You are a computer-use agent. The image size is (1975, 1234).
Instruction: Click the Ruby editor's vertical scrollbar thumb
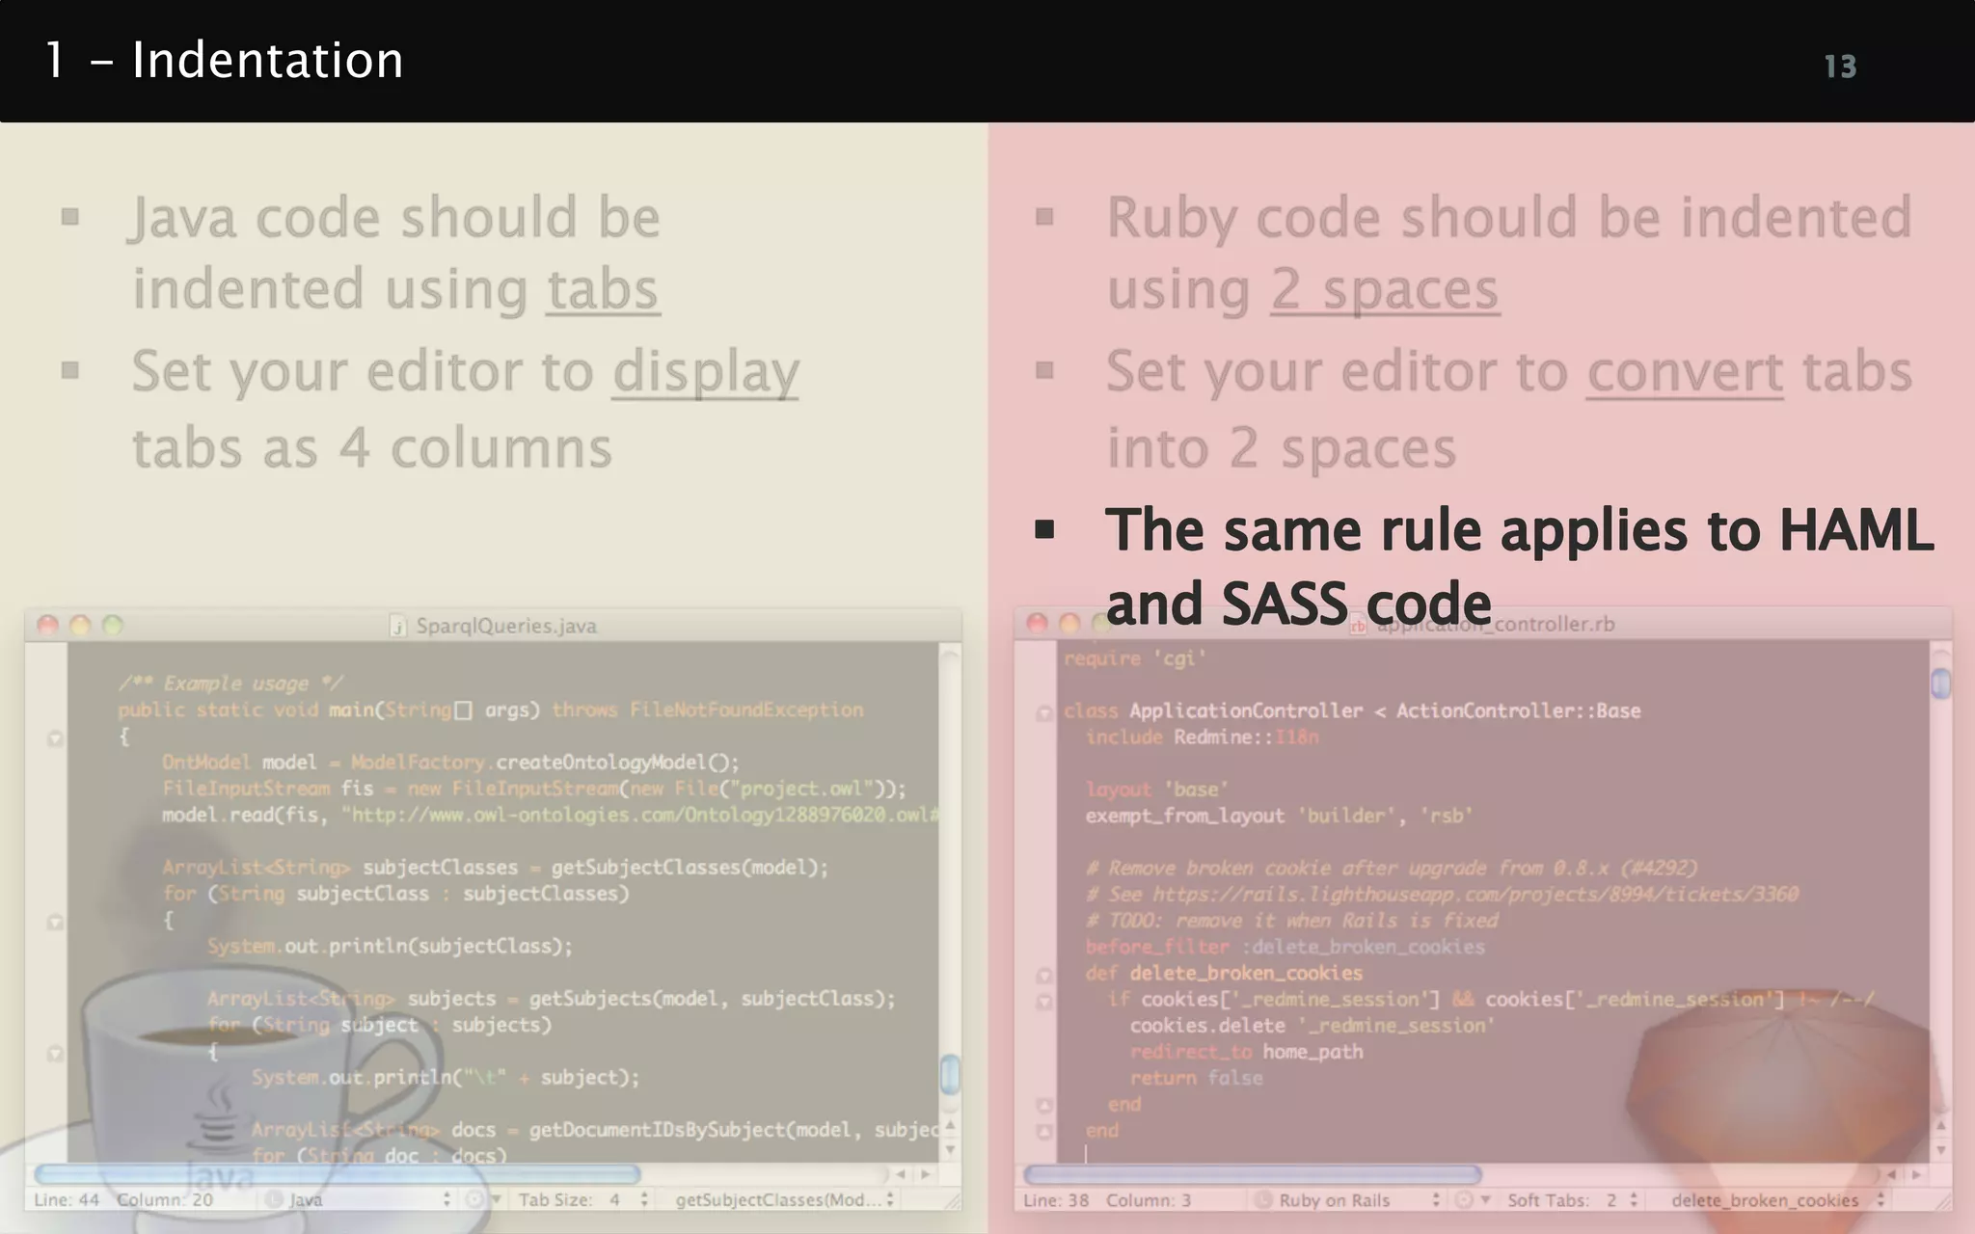(1940, 684)
